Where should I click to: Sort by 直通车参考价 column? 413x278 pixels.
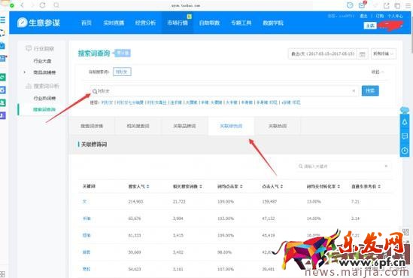[x=366, y=187]
